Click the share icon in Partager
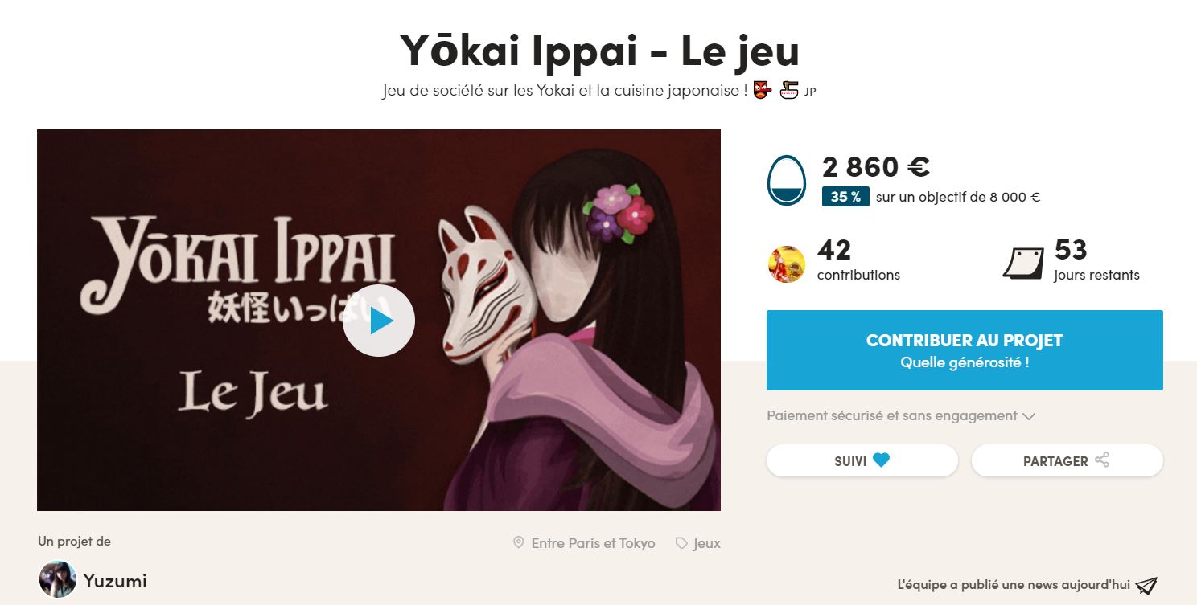Screen dimensions: 1197x605 click(1102, 460)
